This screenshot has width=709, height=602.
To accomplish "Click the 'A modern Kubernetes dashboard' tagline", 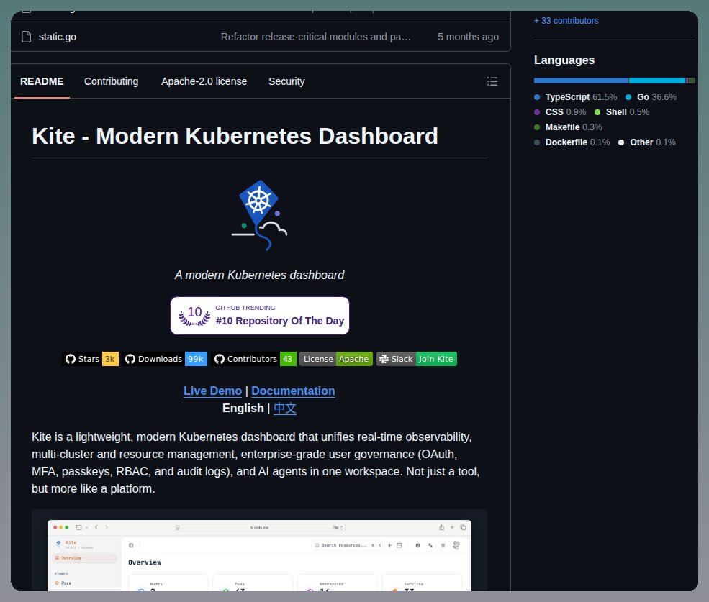I will [260, 275].
